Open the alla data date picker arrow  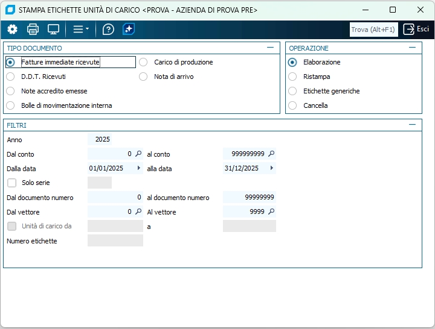click(x=271, y=169)
